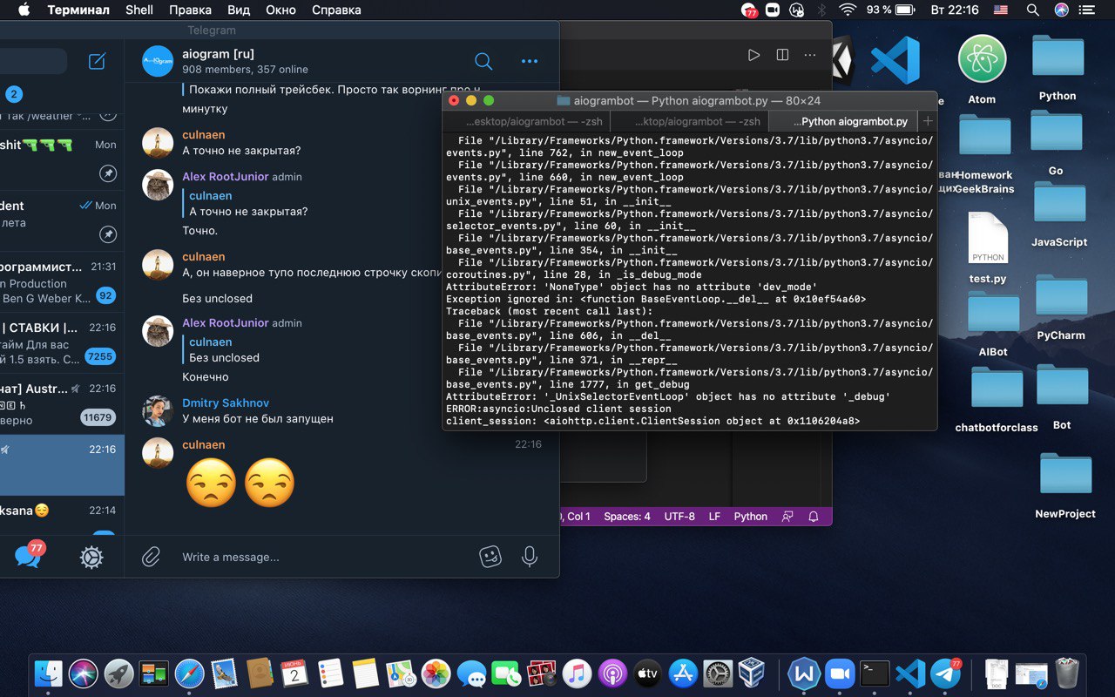Open the Вид menu
The width and height of the screenshot is (1115, 697).
[x=239, y=10]
